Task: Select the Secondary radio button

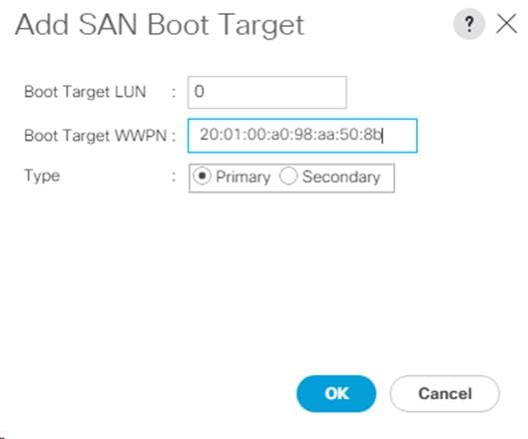Action: tap(288, 176)
